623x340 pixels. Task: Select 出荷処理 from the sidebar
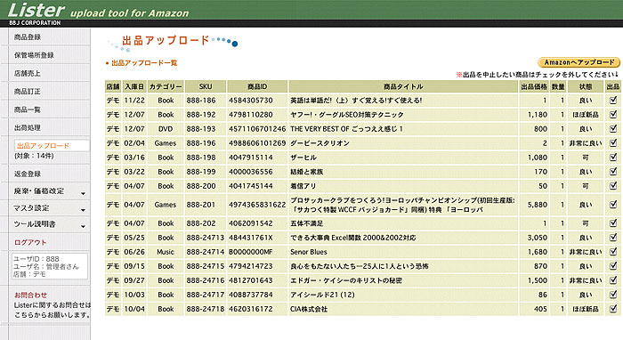(28, 128)
